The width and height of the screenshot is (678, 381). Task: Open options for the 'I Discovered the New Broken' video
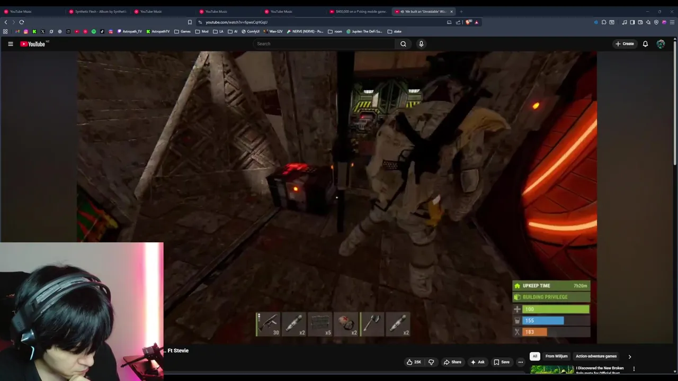pyautogui.click(x=634, y=369)
